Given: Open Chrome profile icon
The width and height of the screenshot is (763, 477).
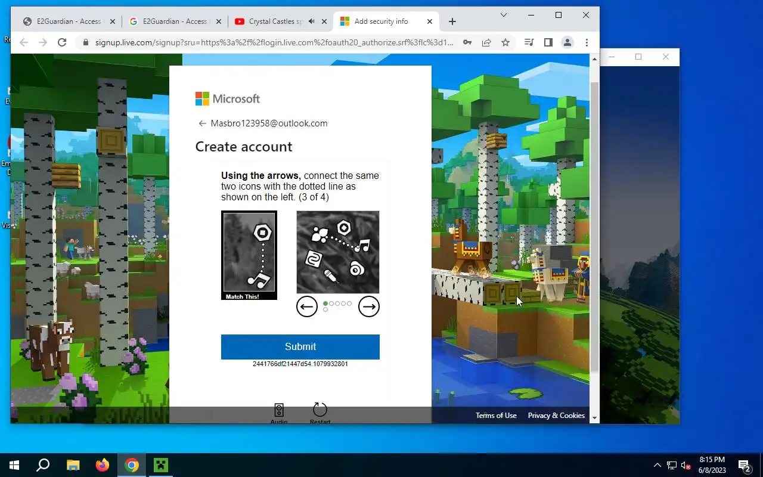Looking at the screenshot, I should 567,42.
